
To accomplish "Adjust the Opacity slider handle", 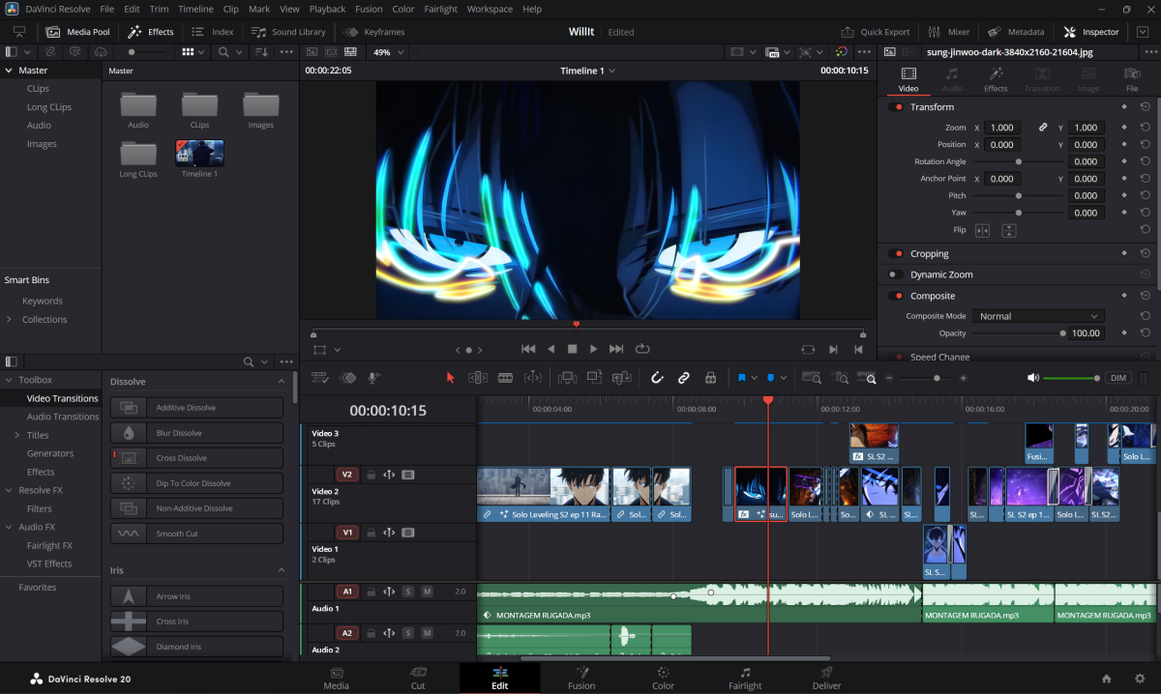I will pos(1062,333).
